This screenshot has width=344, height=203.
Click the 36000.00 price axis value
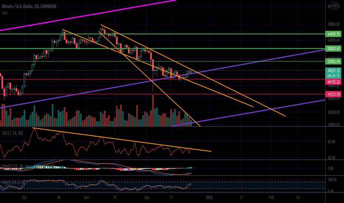tap(333, 112)
